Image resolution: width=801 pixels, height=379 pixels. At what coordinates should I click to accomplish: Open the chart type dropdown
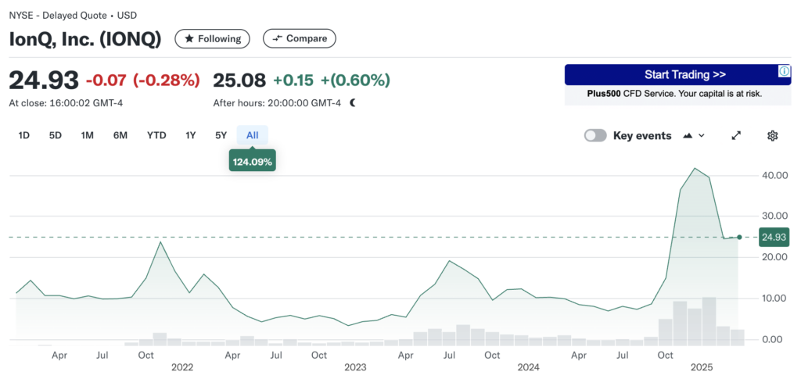pos(694,135)
